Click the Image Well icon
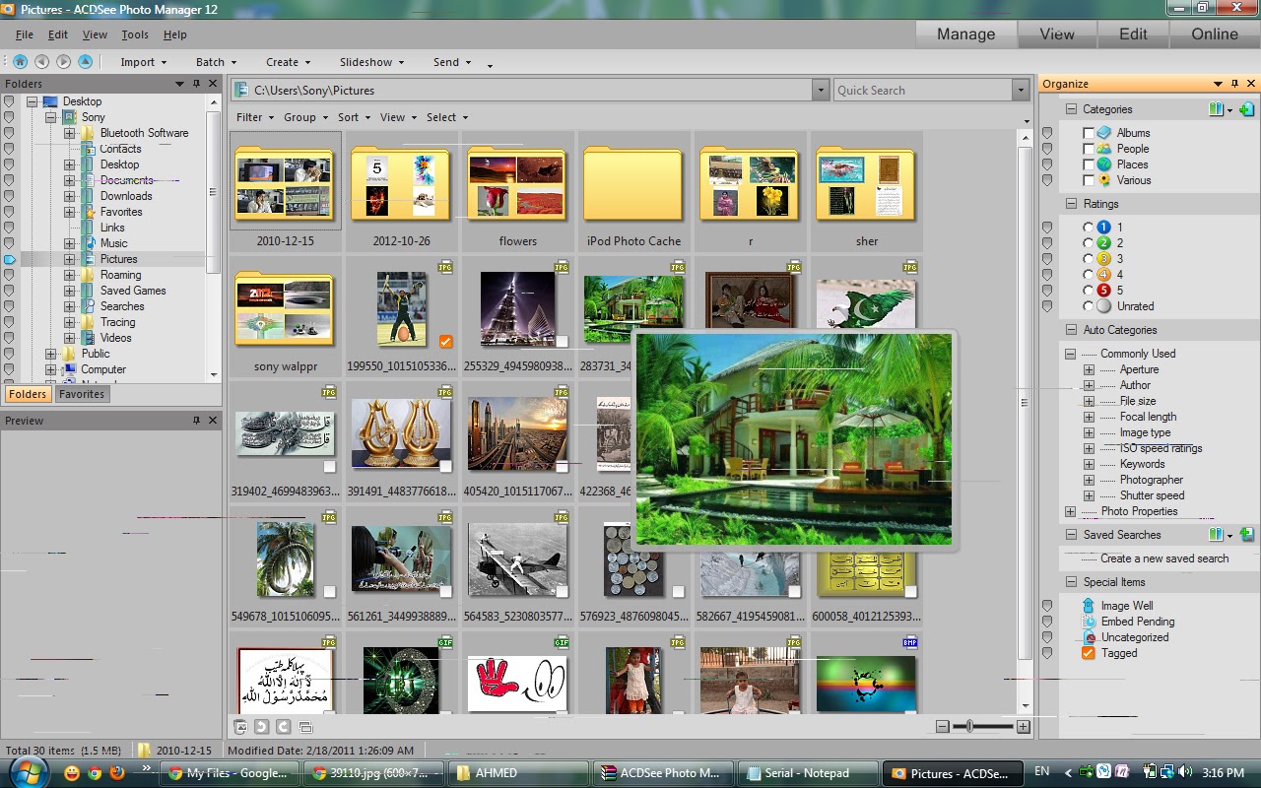 click(x=1089, y=606)
